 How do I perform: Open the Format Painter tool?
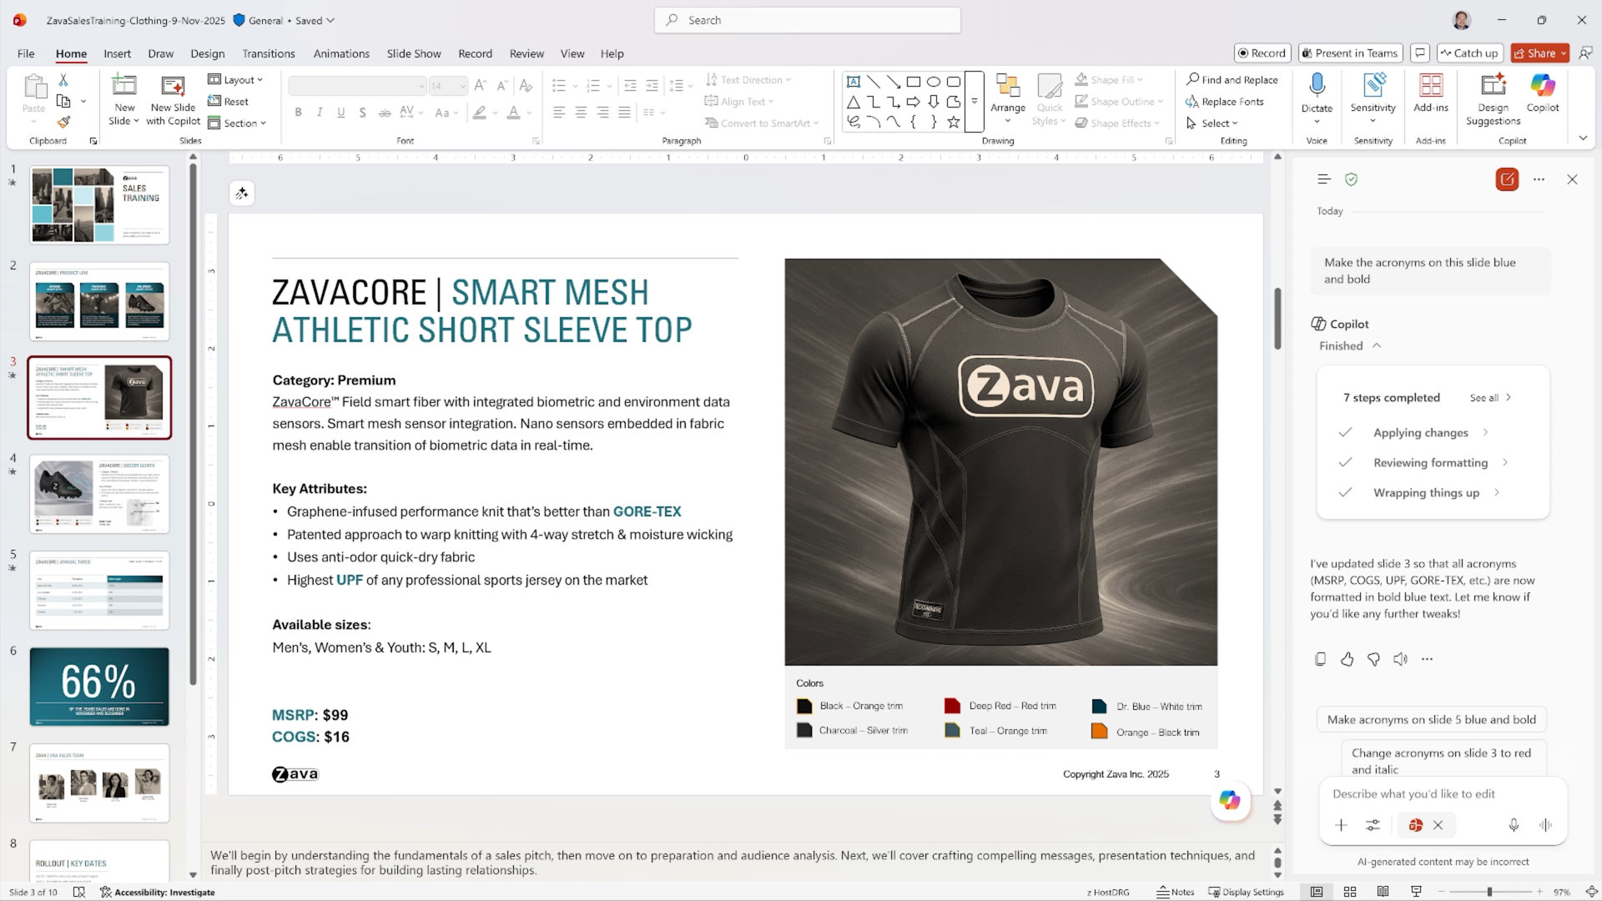(63, 122)
